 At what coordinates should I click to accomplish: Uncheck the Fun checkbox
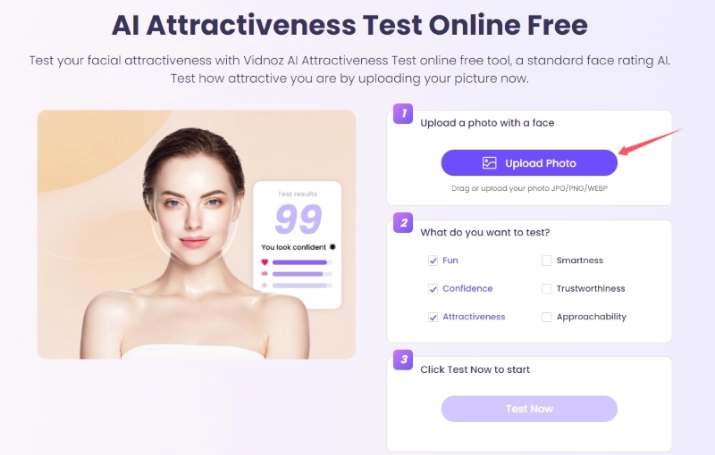coord(433,261)
